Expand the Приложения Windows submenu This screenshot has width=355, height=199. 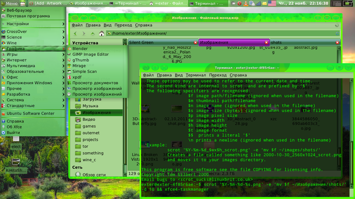click(33, 83)
